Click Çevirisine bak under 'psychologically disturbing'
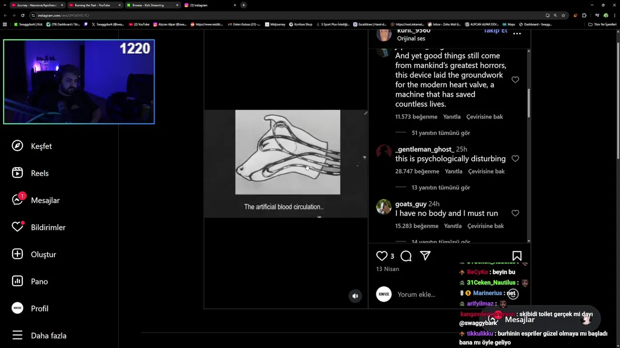 point(486,171)
